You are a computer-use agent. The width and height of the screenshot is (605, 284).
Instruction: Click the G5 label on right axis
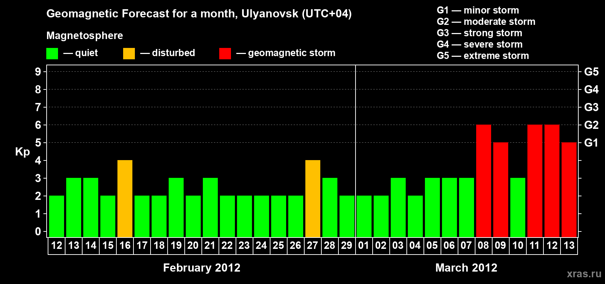coord(591,72)
